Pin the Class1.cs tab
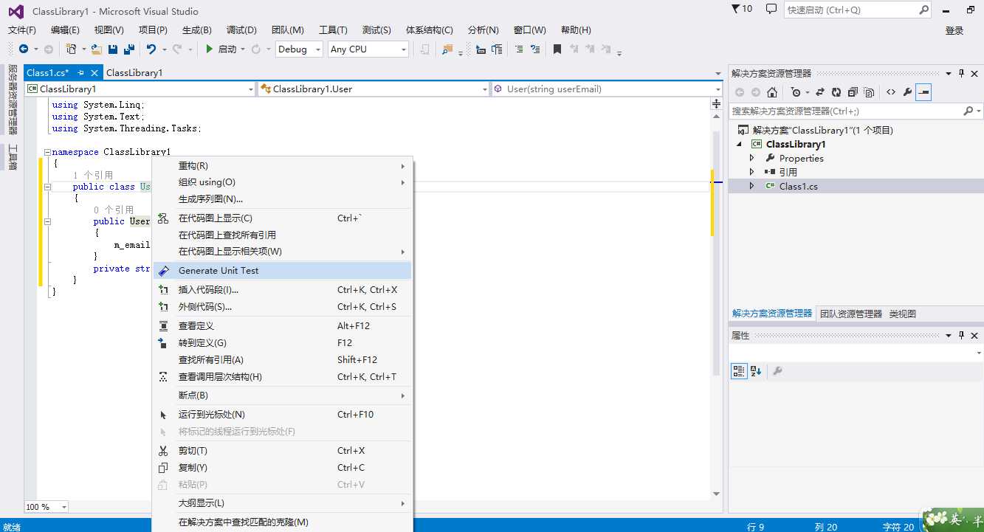This screenshot has height=532, width=984. click(x=81, y=72)
